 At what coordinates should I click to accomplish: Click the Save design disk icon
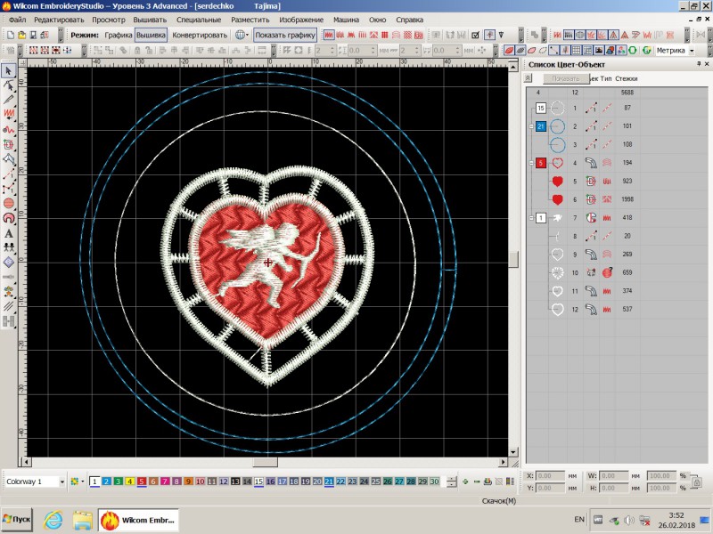[x=33, y=35]
